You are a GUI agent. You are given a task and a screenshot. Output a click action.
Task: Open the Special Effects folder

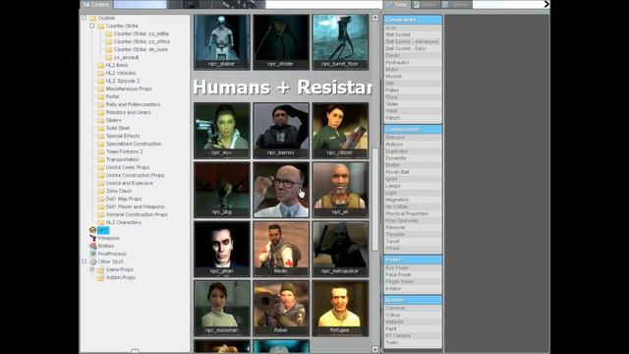click(123, 136)
